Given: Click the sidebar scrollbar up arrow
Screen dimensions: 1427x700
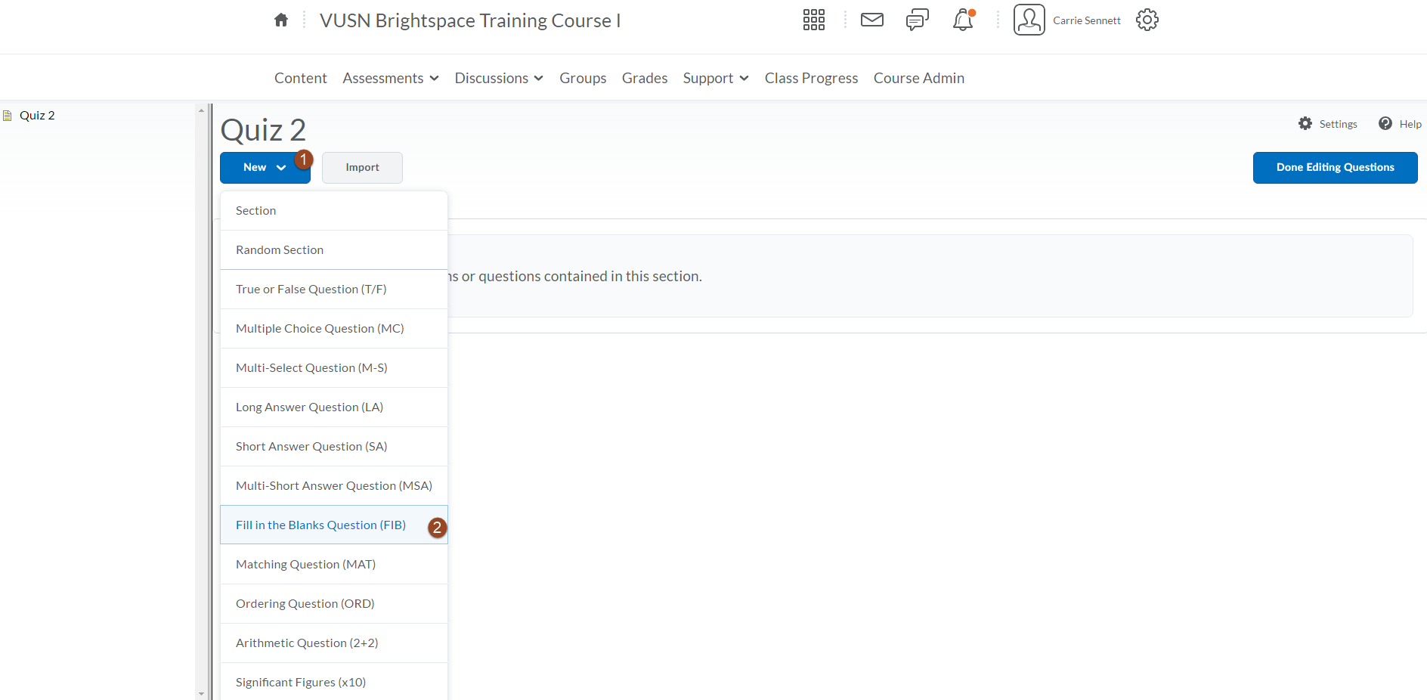Looking at the screenshot, I should pos(201,110).
